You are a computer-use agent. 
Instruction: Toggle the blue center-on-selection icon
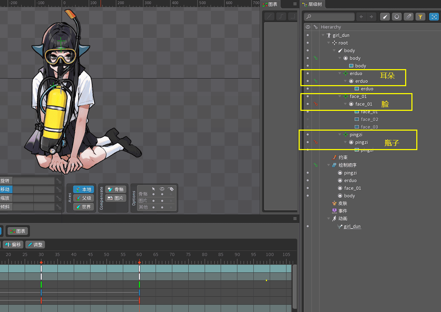[x=434, y=17]
